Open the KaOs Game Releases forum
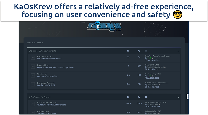This screenshot has height=115, width=208. (x=47, y=102)
